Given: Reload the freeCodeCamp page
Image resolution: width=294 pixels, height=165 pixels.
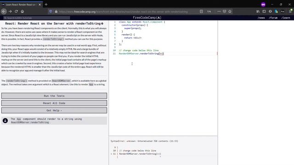Looking at the screenshot, I should [x=17, y=11].
